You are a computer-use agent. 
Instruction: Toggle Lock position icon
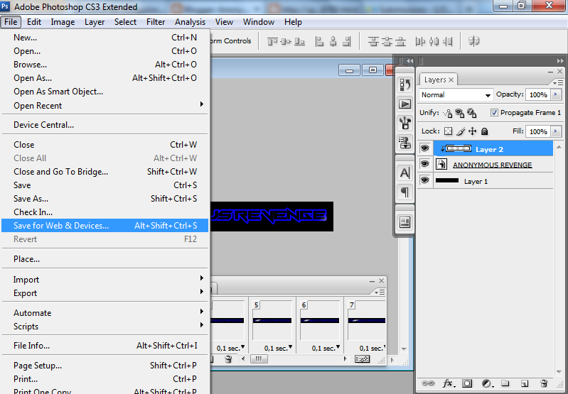click(472, 131)
